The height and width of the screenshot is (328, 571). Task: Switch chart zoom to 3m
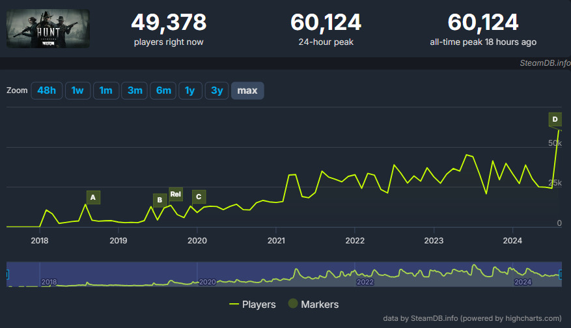pos(135,90)
